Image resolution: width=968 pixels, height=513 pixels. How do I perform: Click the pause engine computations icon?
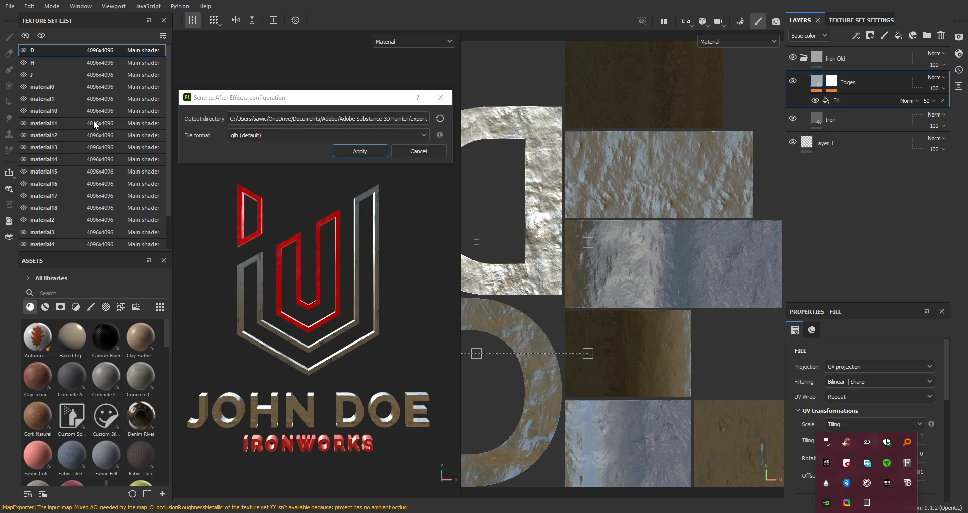(663, 21)
